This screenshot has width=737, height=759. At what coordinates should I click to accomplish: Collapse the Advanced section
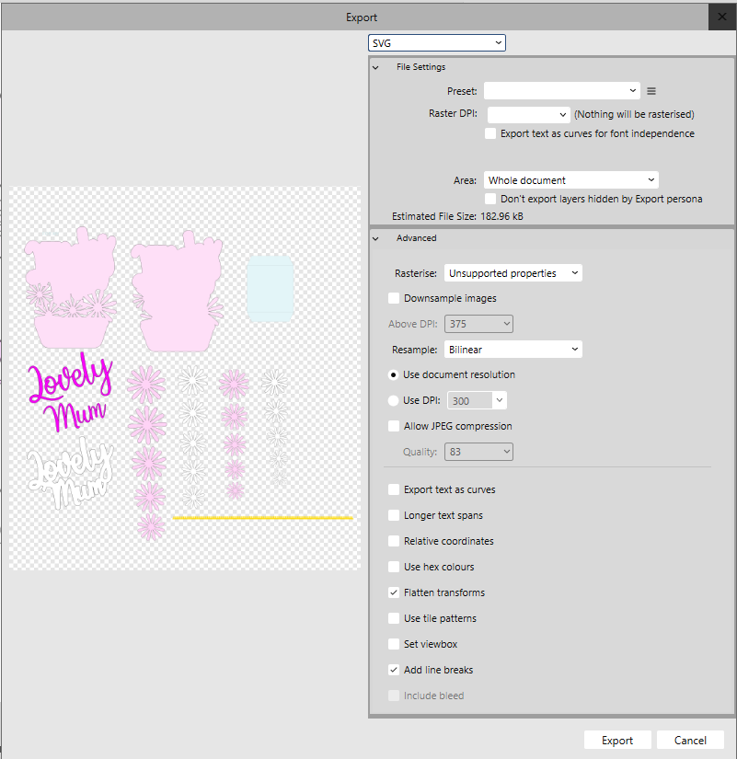tap(375, 238)
